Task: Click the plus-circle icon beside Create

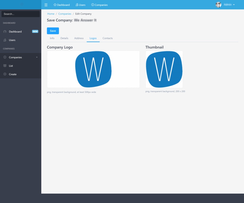Action: 5,74
